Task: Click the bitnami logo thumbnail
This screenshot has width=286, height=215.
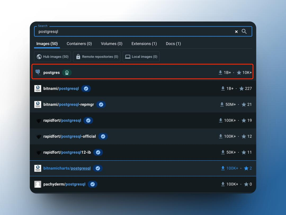Action: [x=38, y=88]
